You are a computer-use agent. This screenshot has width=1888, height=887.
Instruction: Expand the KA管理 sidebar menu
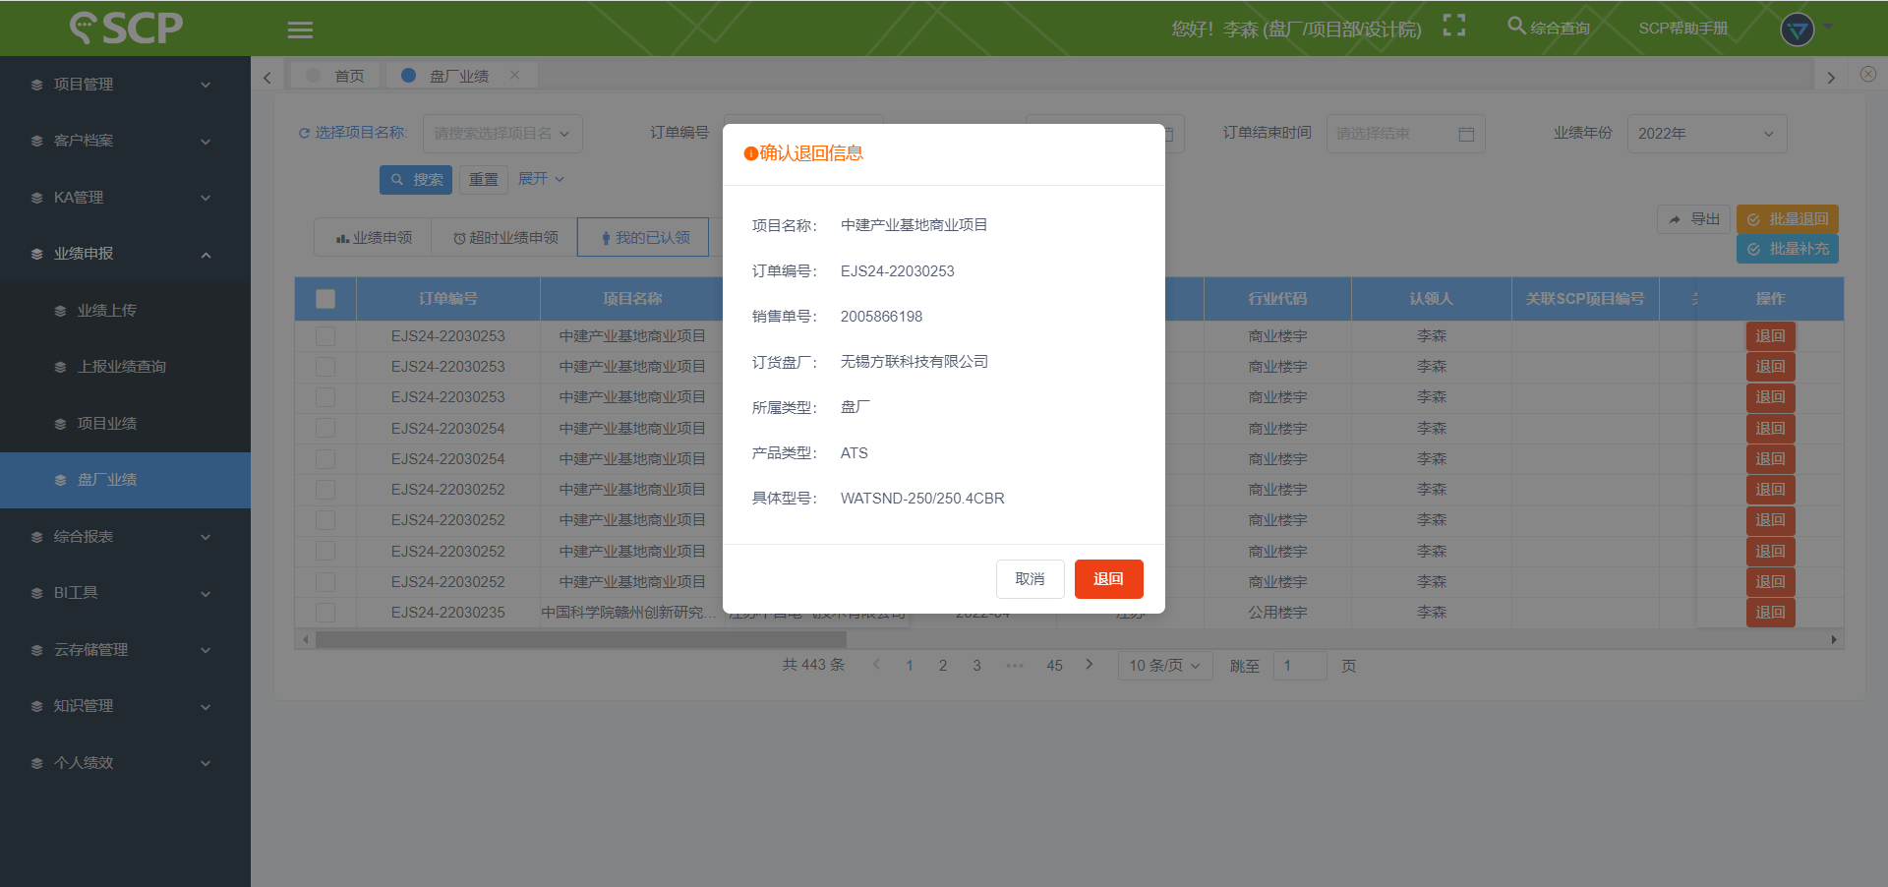click(x=125, y=198)
